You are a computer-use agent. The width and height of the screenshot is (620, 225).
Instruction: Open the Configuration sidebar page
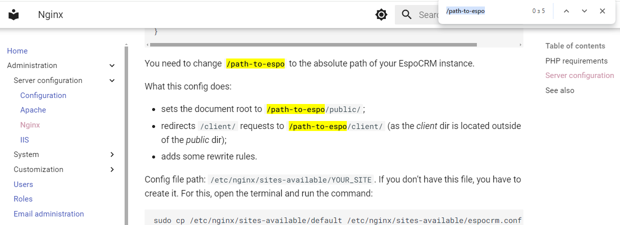pyautogui.click(x=43, y=95)
